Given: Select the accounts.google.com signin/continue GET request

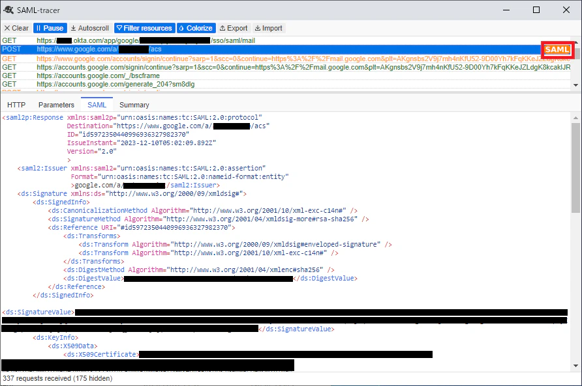Looking at the screenshot, I should [x=285, y=67].
